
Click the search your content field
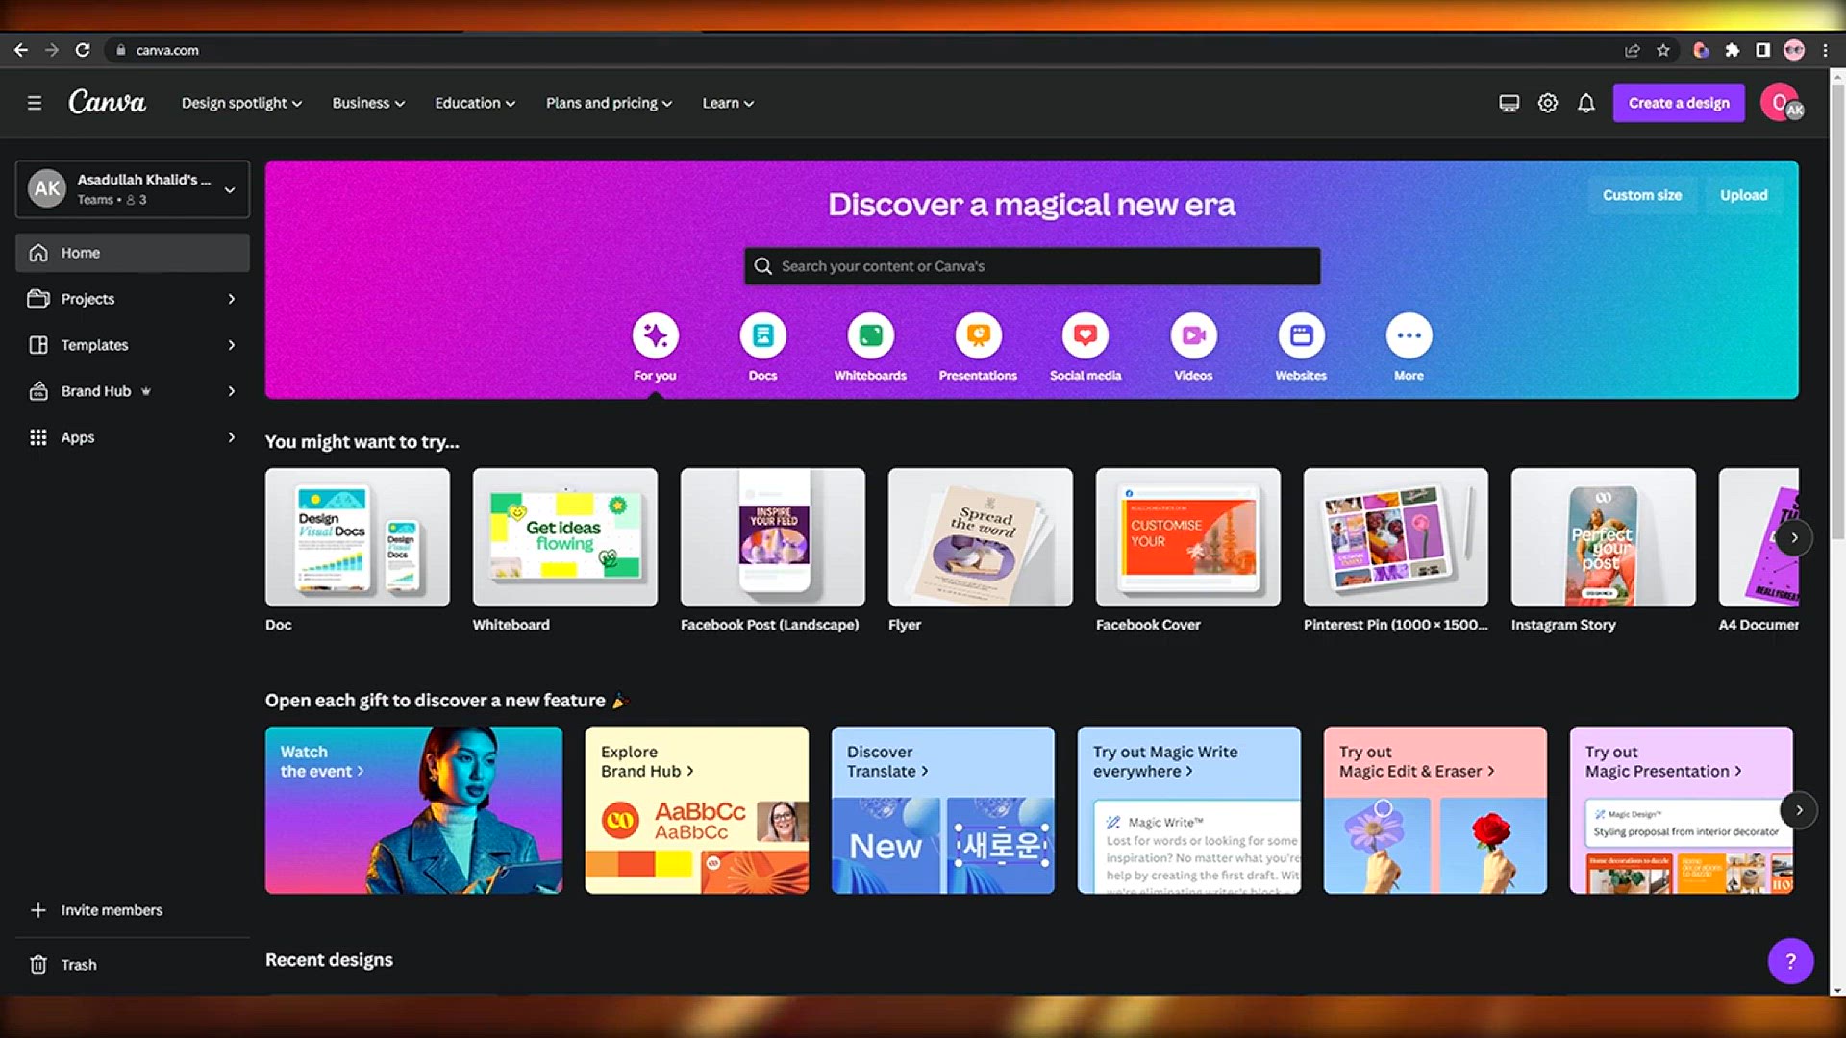pos(1033,266)
